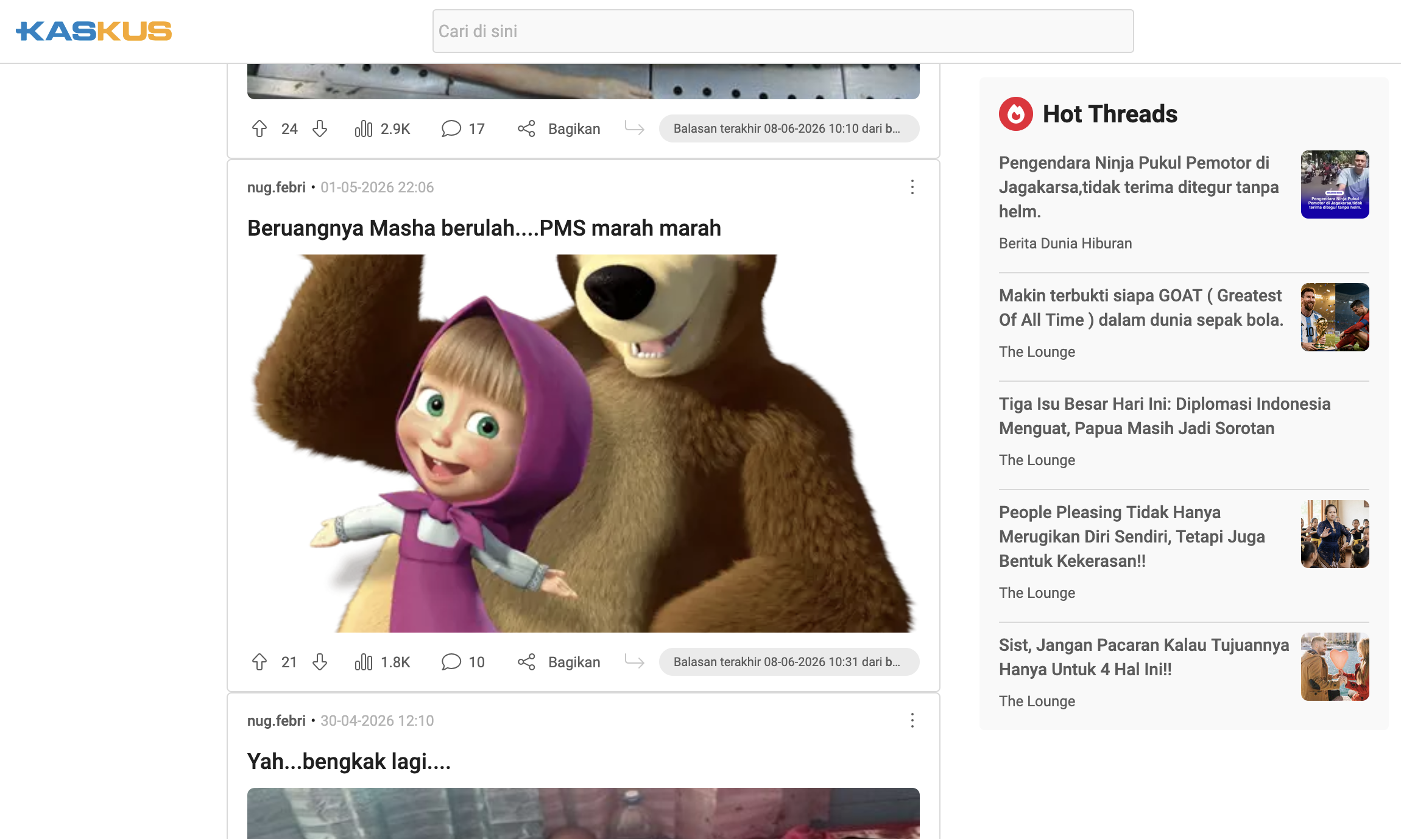Open options menu for Yah...bengkak lagi post

[x=912, y=720]
